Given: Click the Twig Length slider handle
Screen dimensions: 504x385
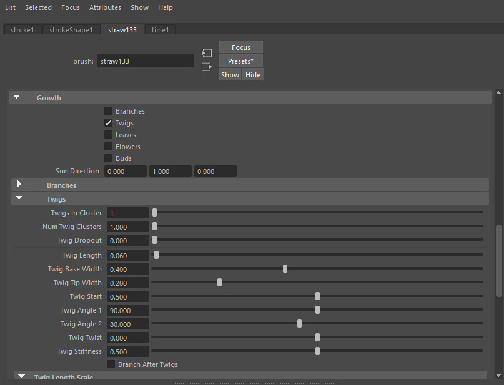Looking at the screenshot, I should (157, 255).
